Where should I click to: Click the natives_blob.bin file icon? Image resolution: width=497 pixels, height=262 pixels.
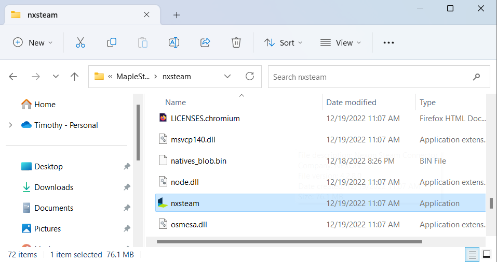163,161
